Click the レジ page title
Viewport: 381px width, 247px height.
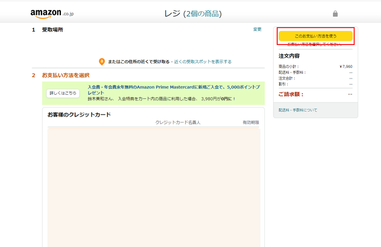(172, 13)
